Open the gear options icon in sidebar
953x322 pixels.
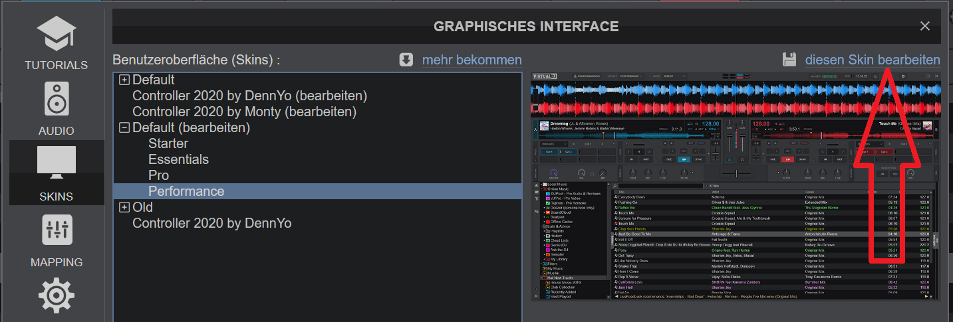(x=57, y=296)
